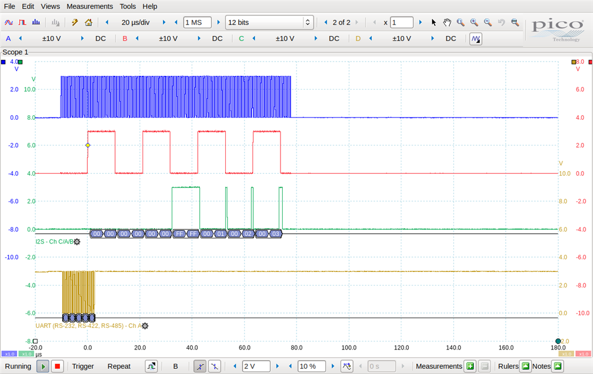This screenshot has width=593, height=374.
Task: Click the zoom to full view icon
Action: point(515,22)
